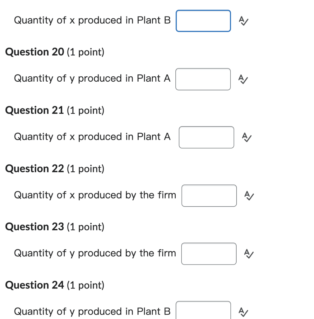Click the Question 20 heading
Screen dimensions: 314x319
(34, 52)
